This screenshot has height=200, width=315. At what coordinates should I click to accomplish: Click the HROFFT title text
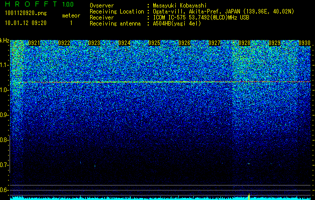pyautogui.click(x=31, y=4)
